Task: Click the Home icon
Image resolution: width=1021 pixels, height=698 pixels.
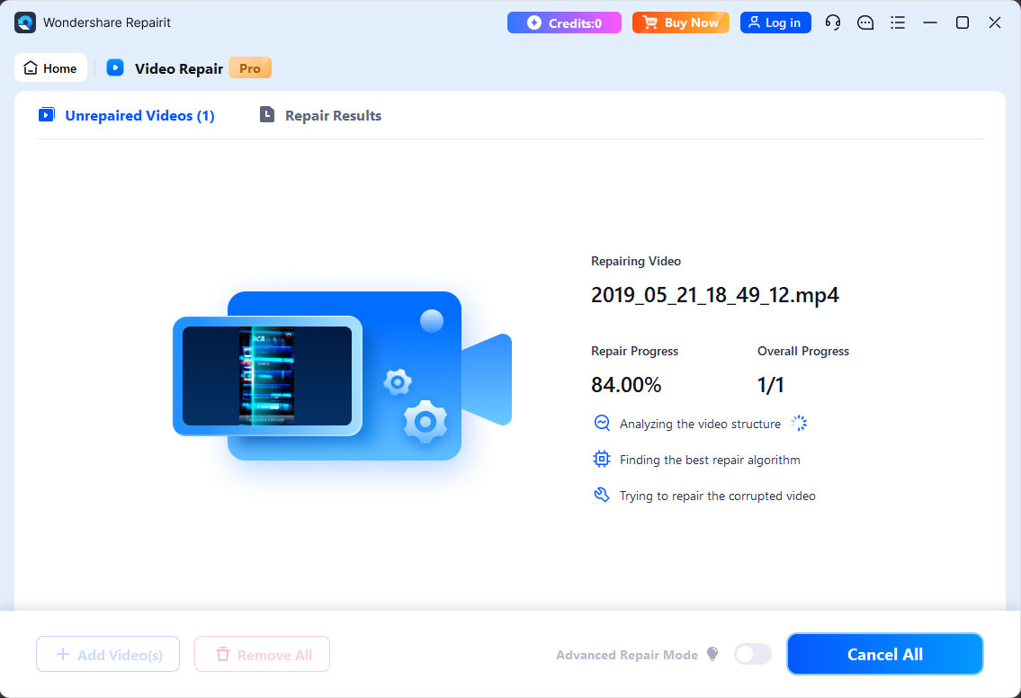Action: (31, 67)
